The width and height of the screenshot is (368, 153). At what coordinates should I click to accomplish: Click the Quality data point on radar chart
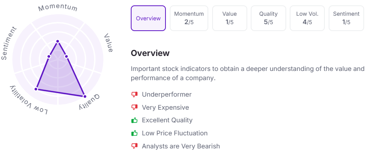tap(85, 96)
